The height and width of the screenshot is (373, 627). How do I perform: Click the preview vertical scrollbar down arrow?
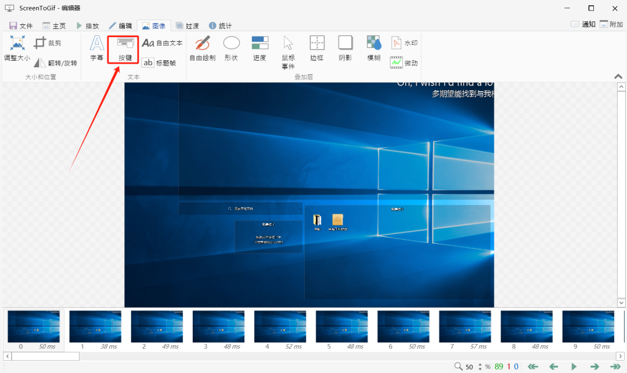(x=621, y=303)
